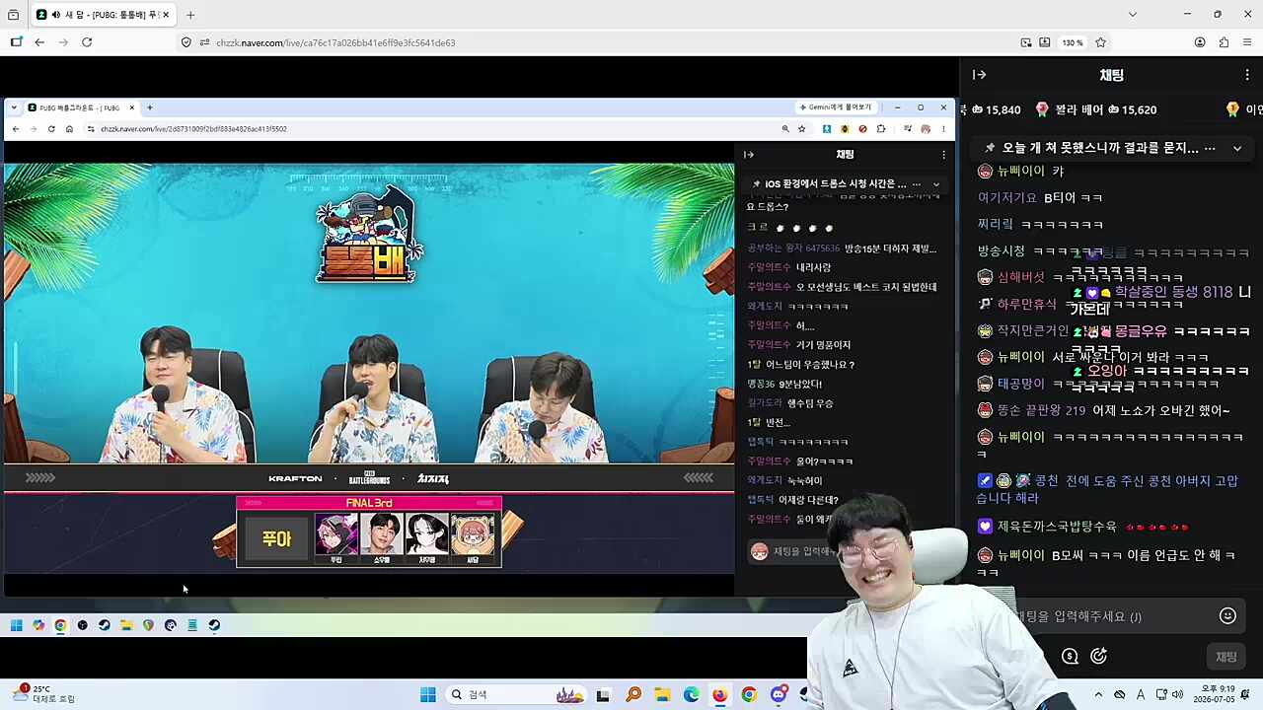This screenshot has height=710, width=1263.
Task: Open the zoom magnifier icon in inner Chrome
Action: coord(785,129)
